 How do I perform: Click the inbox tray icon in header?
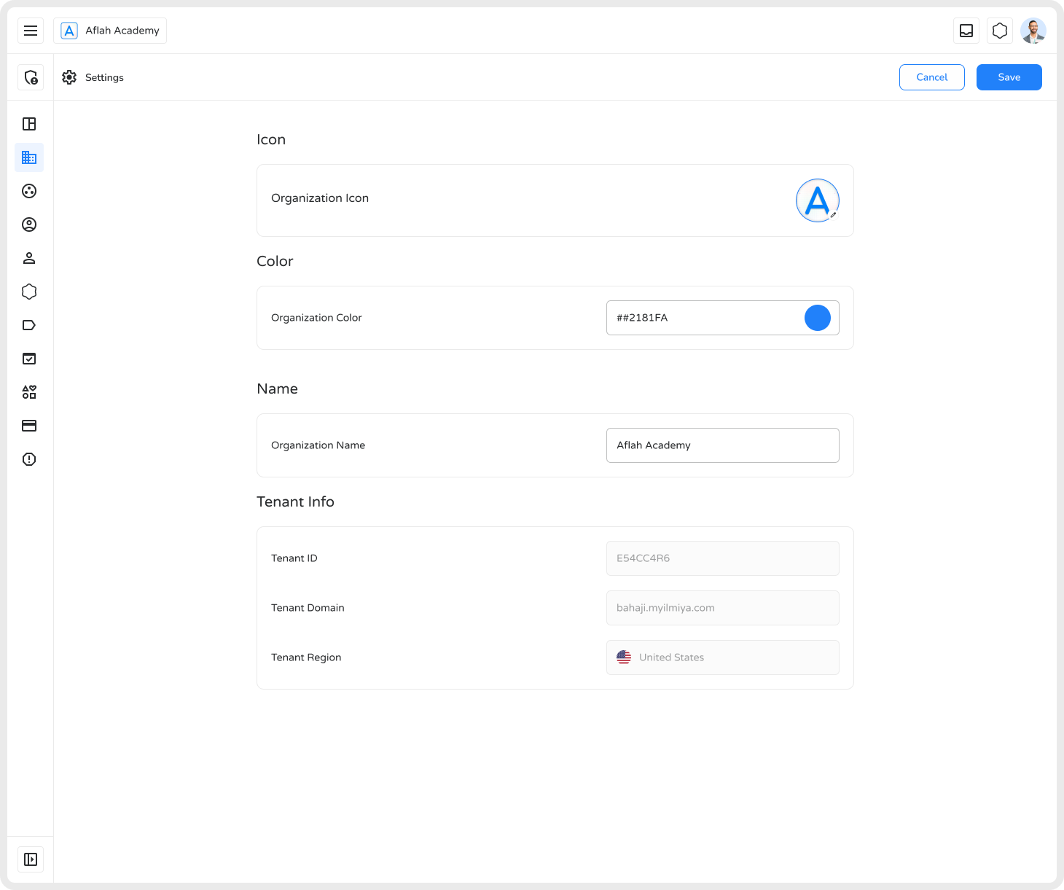[966, 31]
